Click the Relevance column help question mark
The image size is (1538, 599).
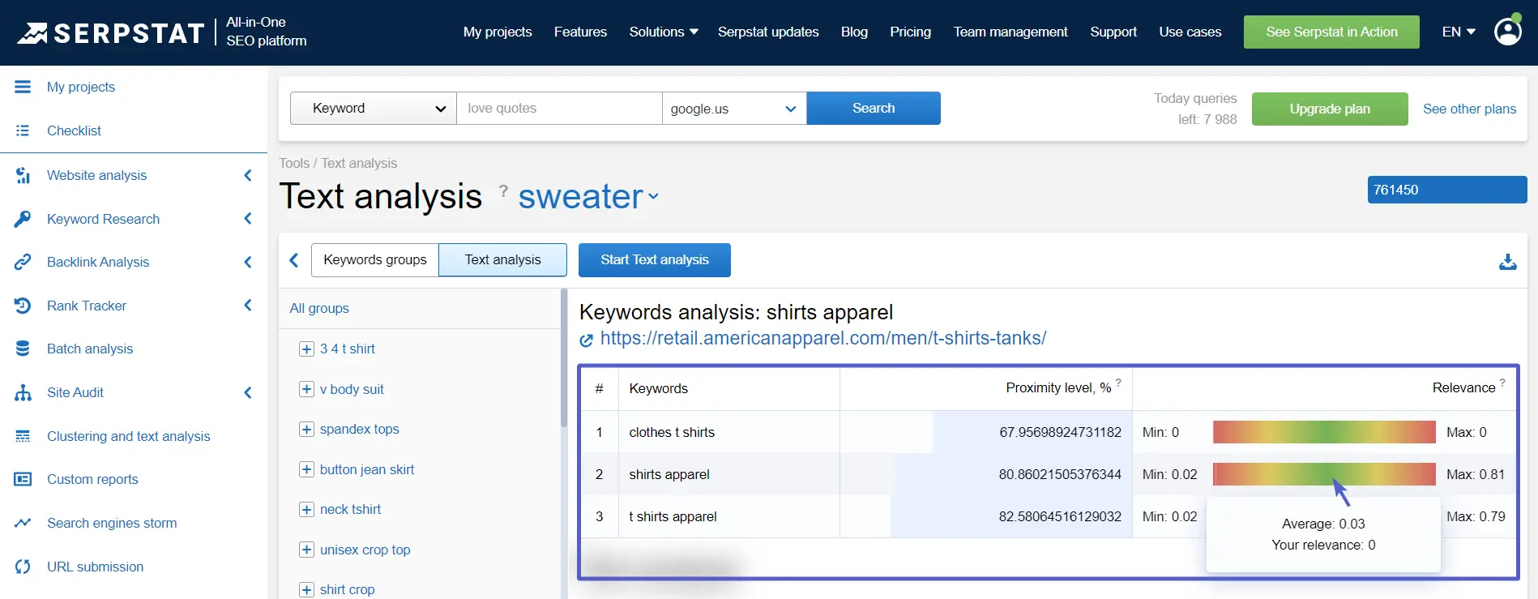point(1502,382)
